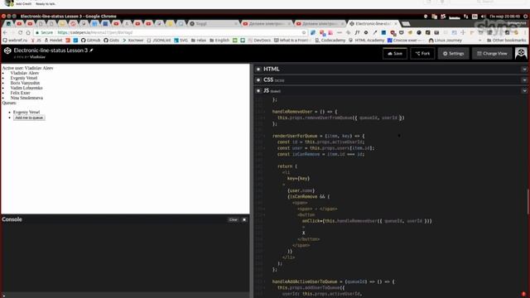Select the CSS editor panel header
The image size is (530, 298).
coord(391,80)
